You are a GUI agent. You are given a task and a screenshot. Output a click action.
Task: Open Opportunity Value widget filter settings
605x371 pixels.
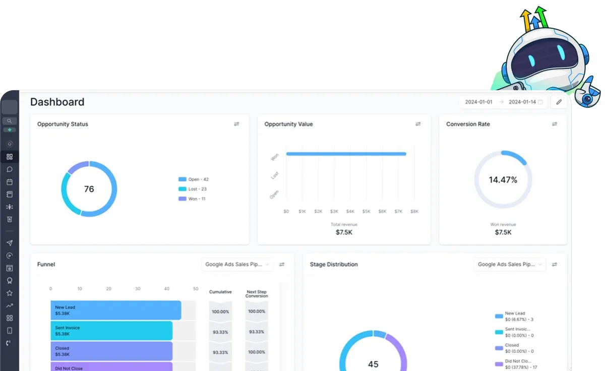tap(418, 124)
